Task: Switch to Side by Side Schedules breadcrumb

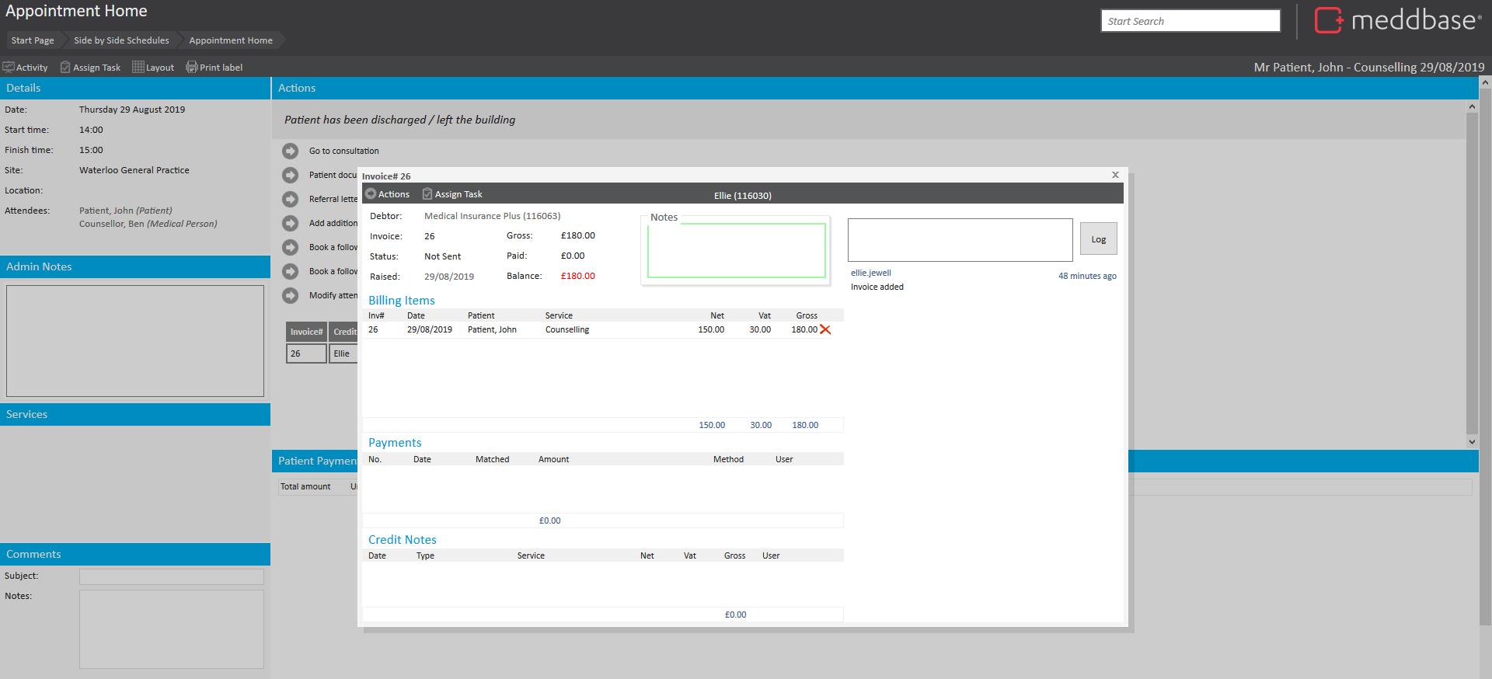Action: tap(121, 40)
